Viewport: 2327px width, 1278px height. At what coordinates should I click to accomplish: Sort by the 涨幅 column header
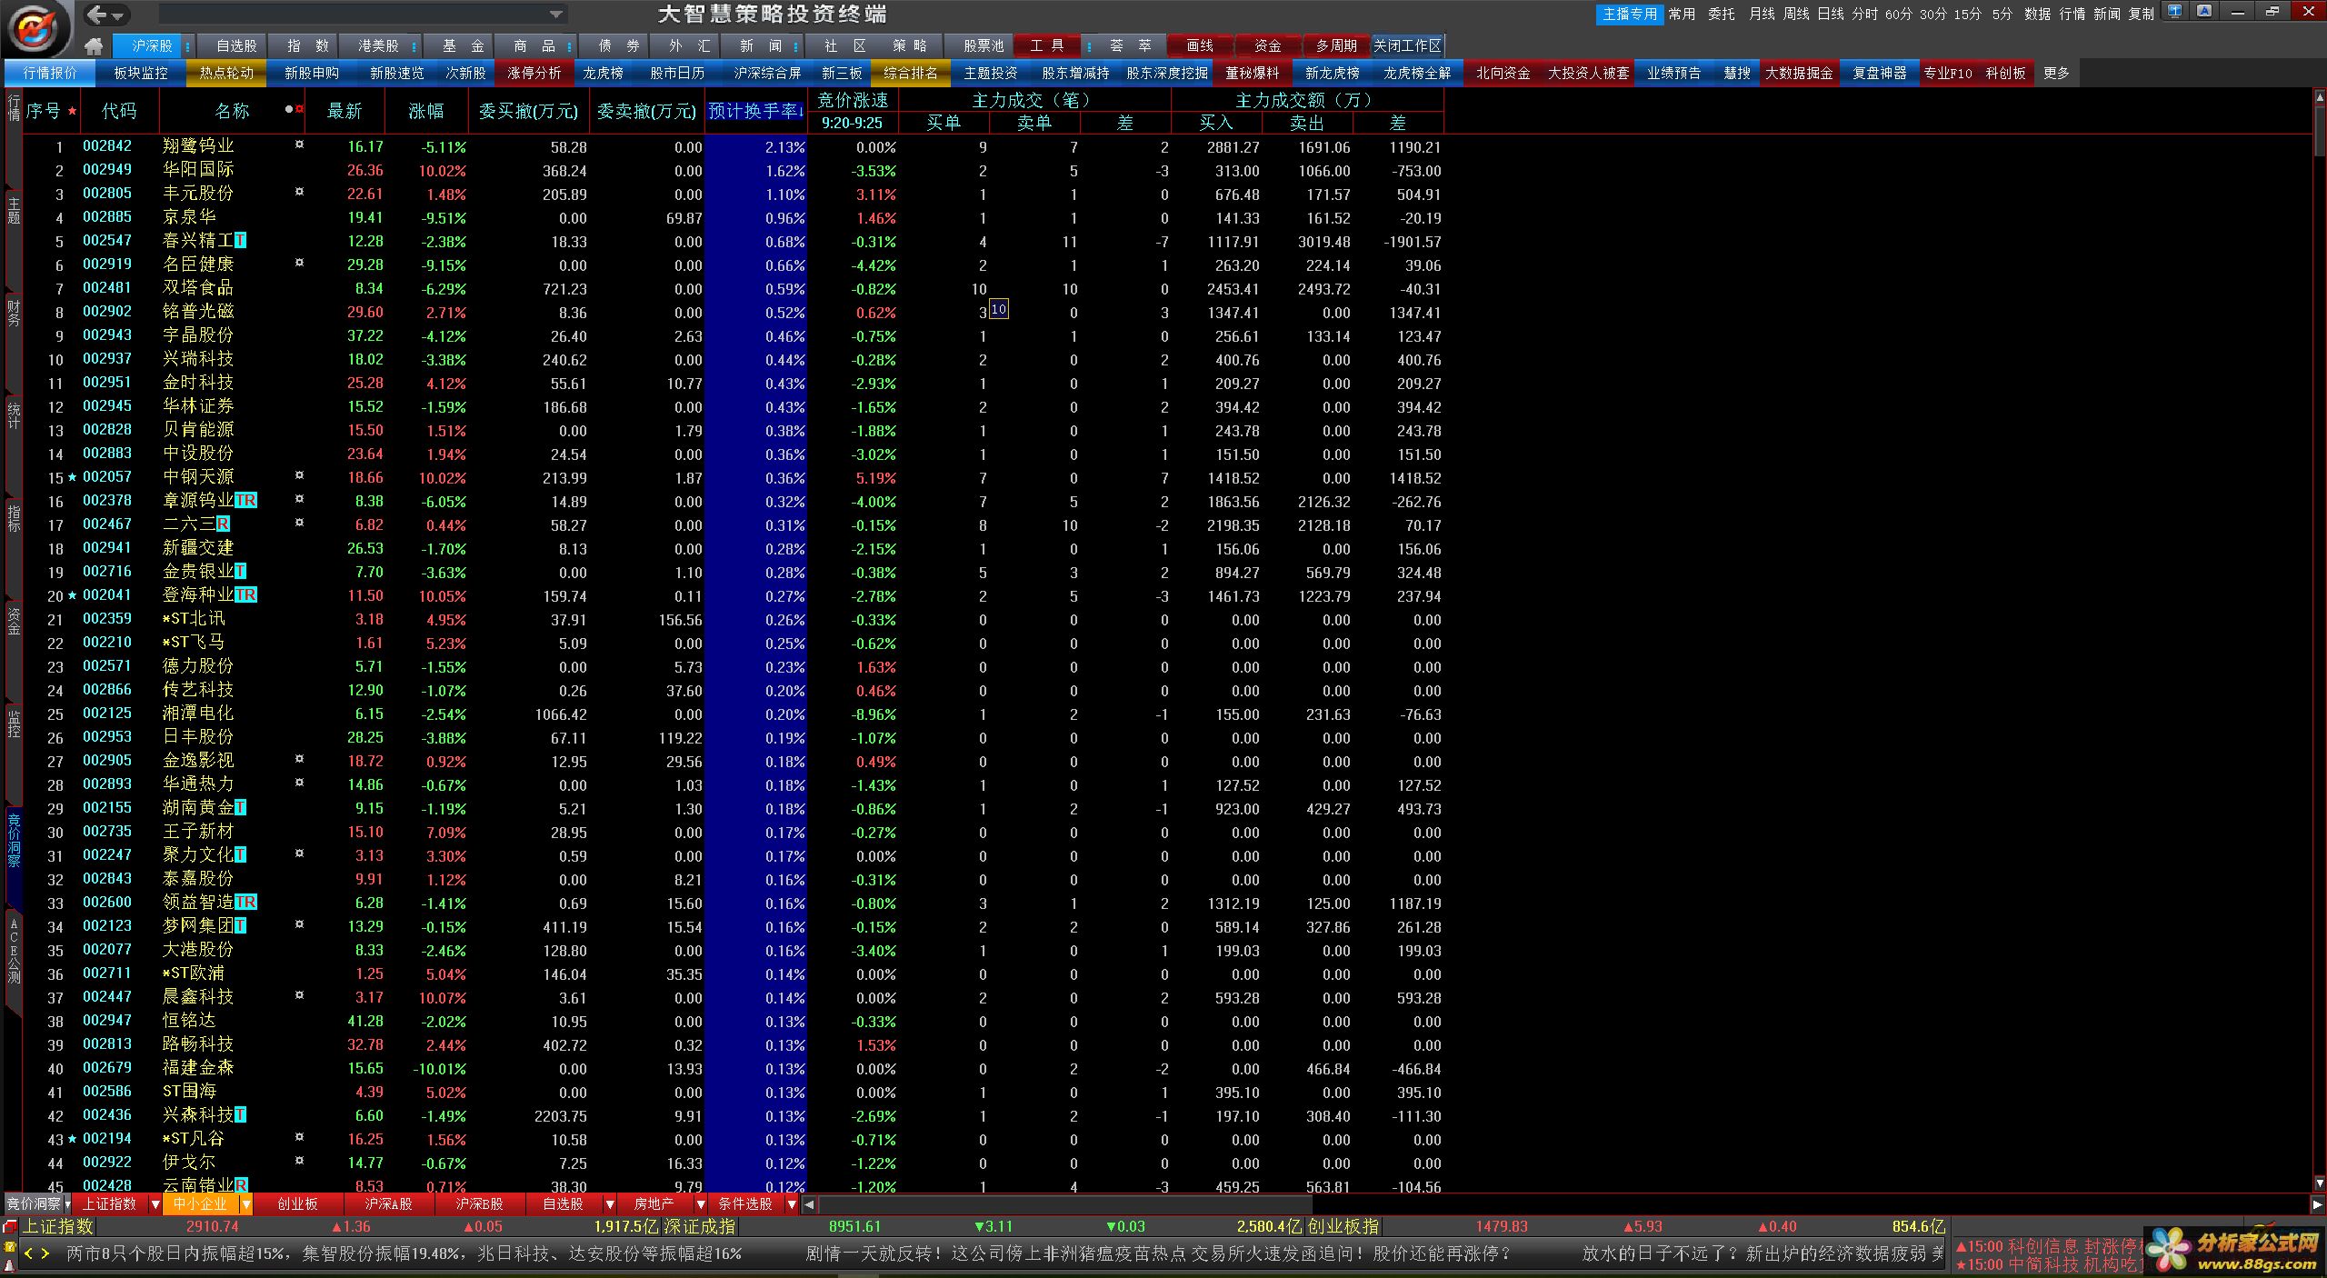(x=425, y=111)
